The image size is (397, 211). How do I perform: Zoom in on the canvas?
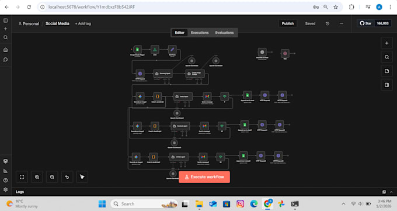(x=37, y=177)
